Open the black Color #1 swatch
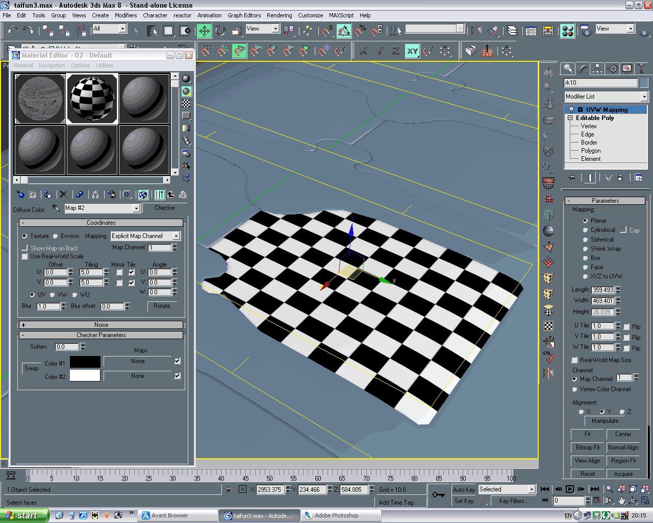 pos(85,362)
